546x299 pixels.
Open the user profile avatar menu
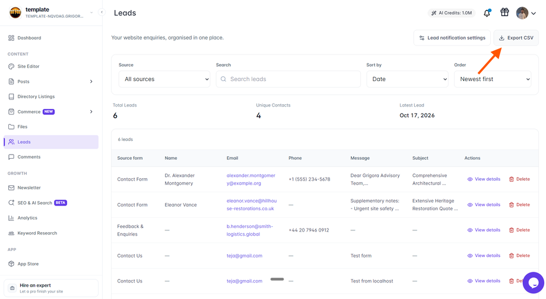tap(526, 13)
